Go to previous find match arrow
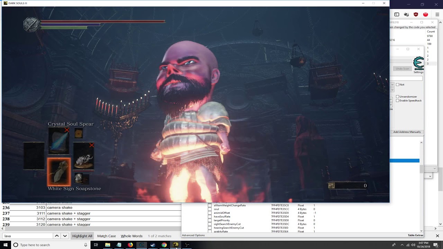Viewport: 443px width, 249px height. point(57,236)
